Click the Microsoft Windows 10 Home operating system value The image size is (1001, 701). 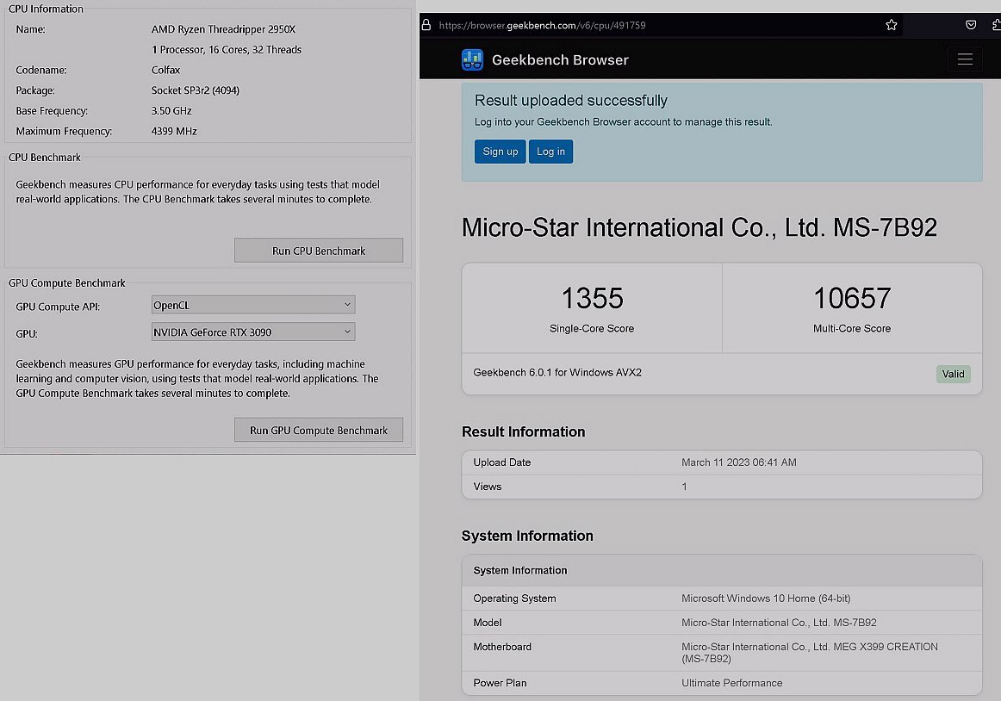tap(766, 599)
